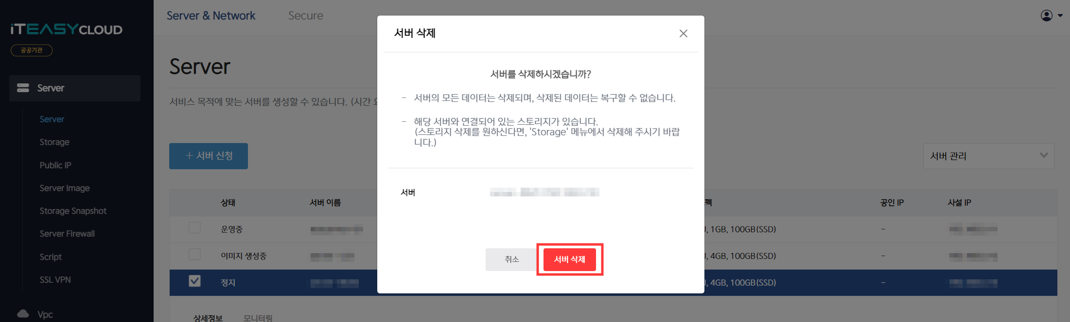The height and width of the screenshot is (322, 1070).
Task: Check the 운영중 server row checkbox
Action: [194, 227]
